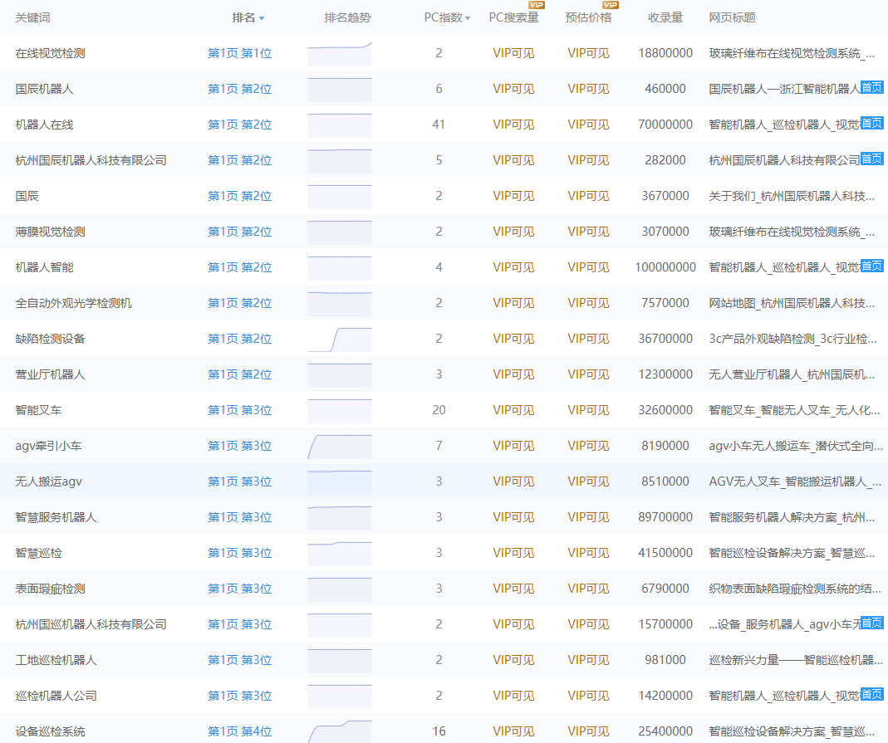888x743 pixels.
Task: Open ranking trend chart for 智慧巡检
Action: point(340,554)
